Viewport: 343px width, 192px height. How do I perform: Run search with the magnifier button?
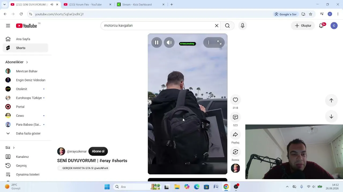[x=227, y=26]
